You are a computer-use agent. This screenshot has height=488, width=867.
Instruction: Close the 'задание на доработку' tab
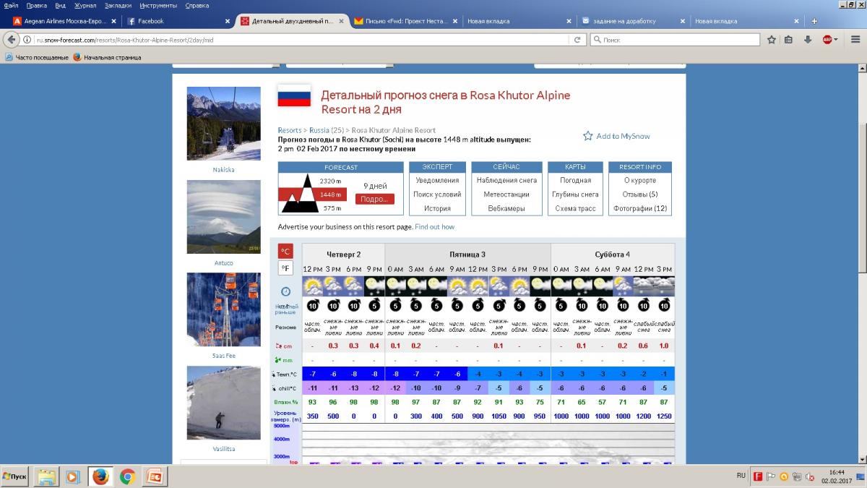[682, 21]
